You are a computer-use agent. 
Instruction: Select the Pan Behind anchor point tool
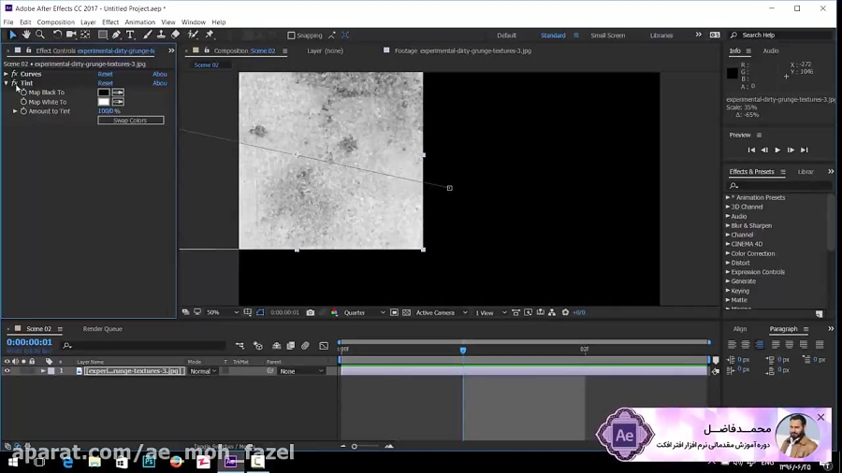point(85,35)
